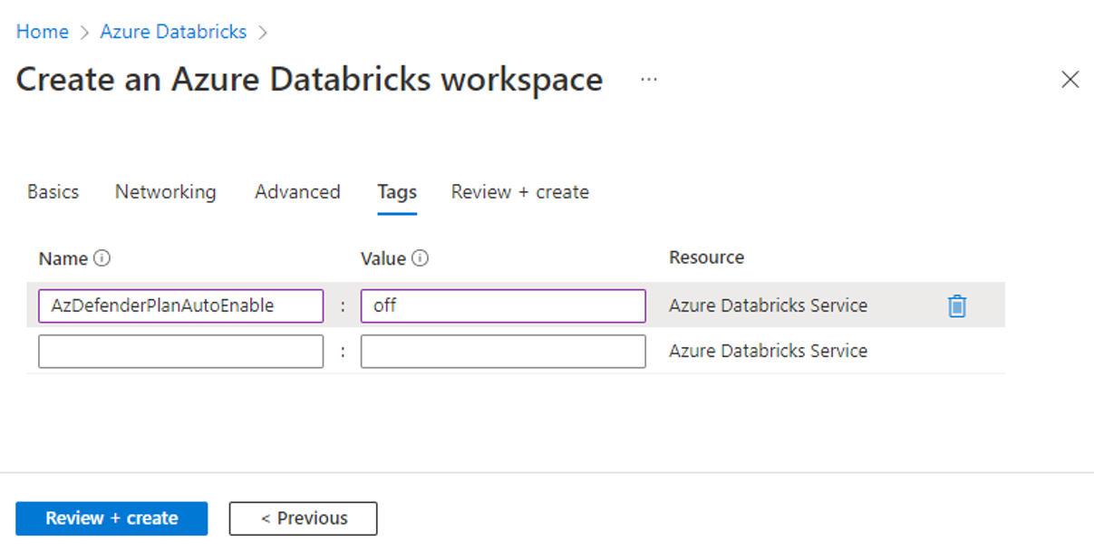The width and height of the screenshot is (1094, 552).
Task: Click first row's Azure Databricks Service resource
Action: (x=768, y=305)
